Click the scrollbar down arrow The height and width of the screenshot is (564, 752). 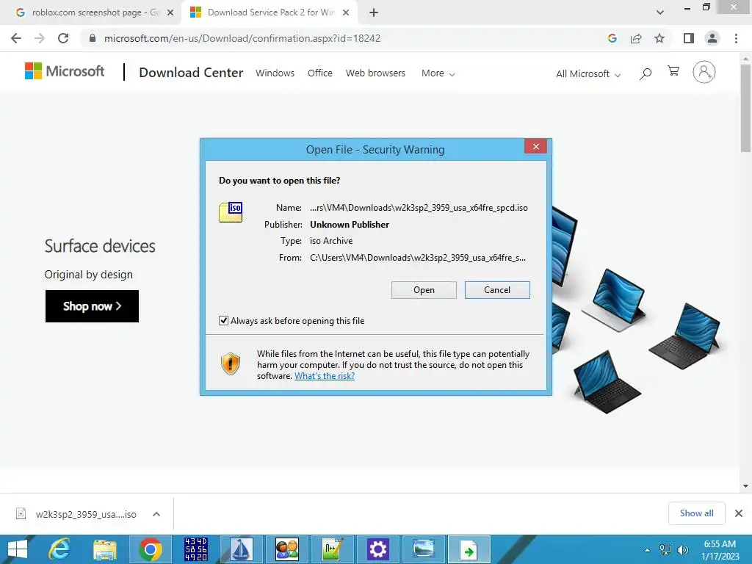coord(745,486)
